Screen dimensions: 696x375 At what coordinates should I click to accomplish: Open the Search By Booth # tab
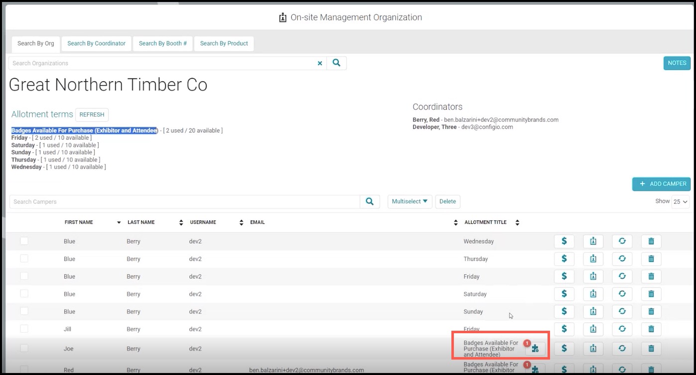(x=162, y=43)
